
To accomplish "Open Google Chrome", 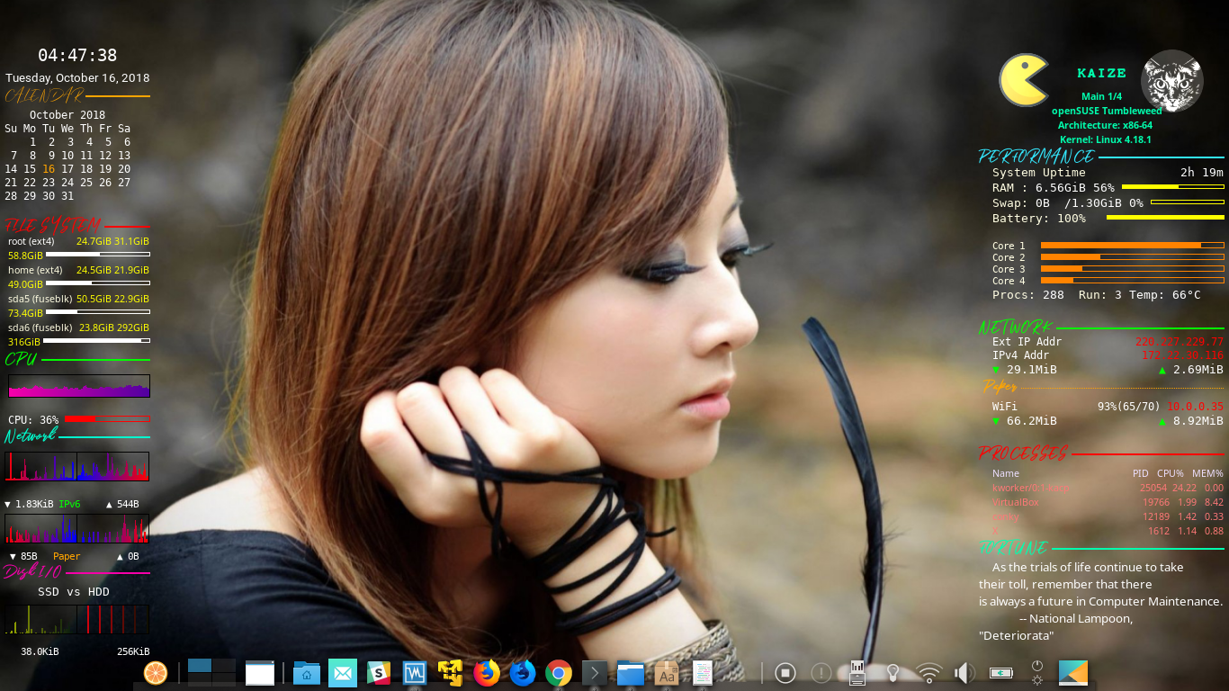I will 559,673.
